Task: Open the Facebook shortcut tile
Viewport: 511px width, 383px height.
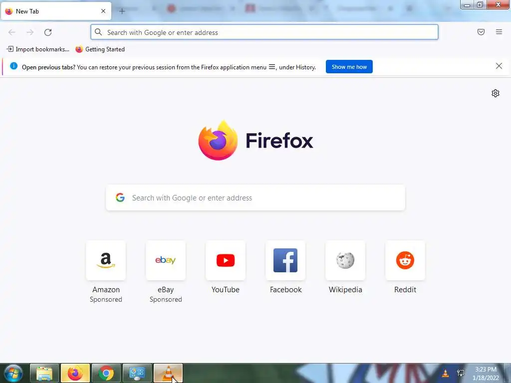Action: 285,267
